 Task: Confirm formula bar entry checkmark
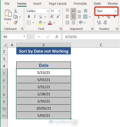coord(48,37)
